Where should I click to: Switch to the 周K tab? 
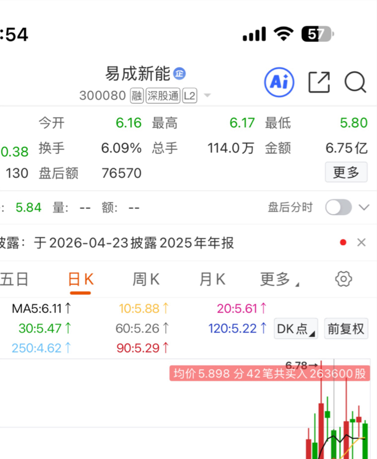[146, 279]
